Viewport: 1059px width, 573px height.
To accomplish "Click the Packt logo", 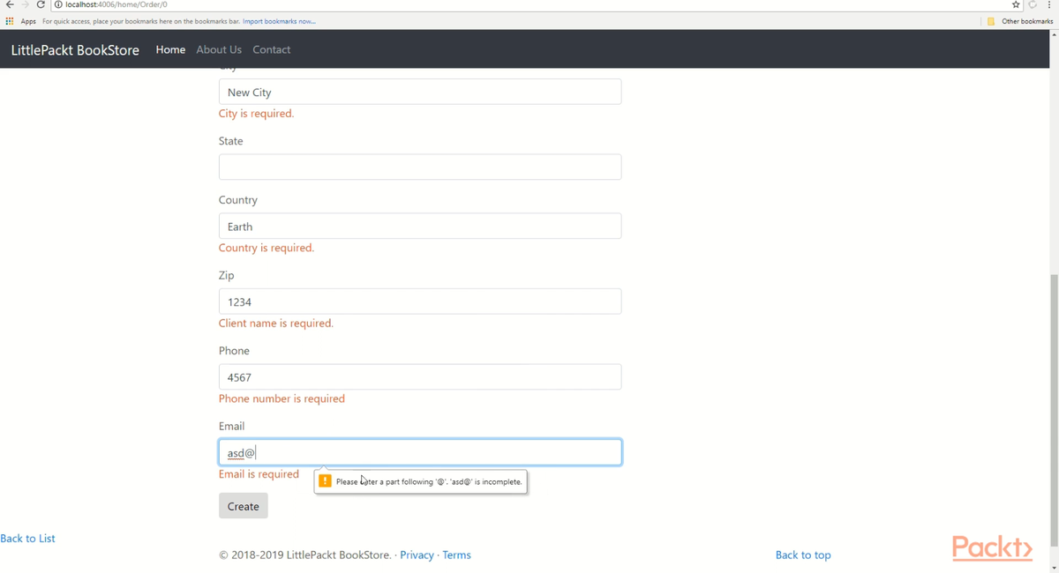I will coord(992,547).
